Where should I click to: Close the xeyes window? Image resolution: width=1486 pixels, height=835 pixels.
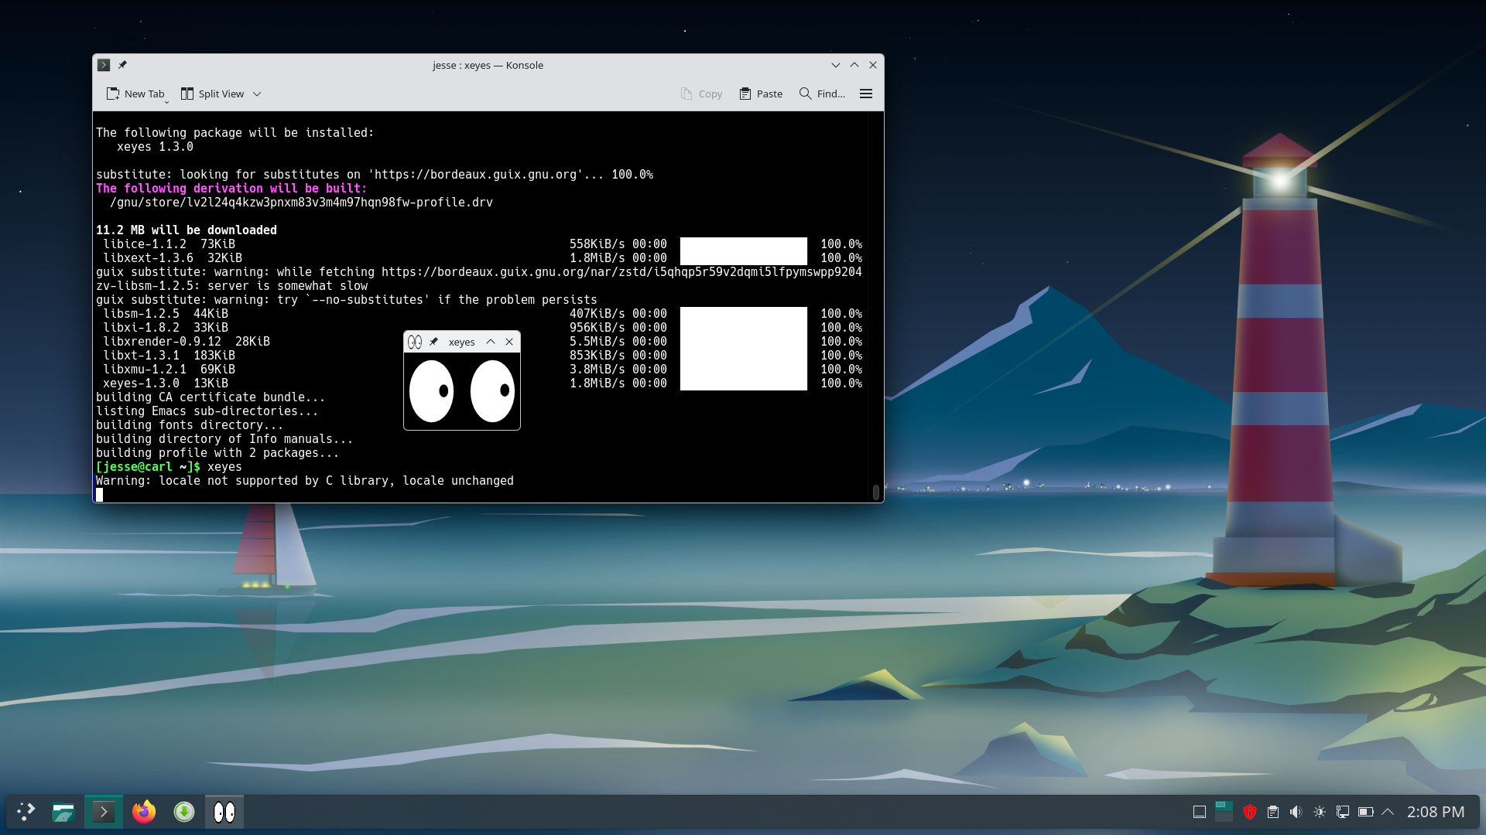pos(509,342)
